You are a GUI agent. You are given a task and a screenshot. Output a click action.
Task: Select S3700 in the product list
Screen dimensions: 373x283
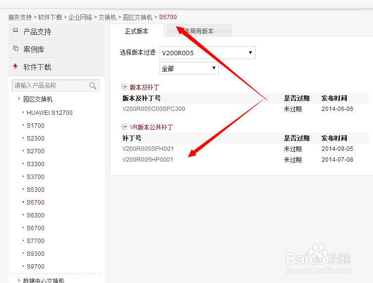point(36,177)
